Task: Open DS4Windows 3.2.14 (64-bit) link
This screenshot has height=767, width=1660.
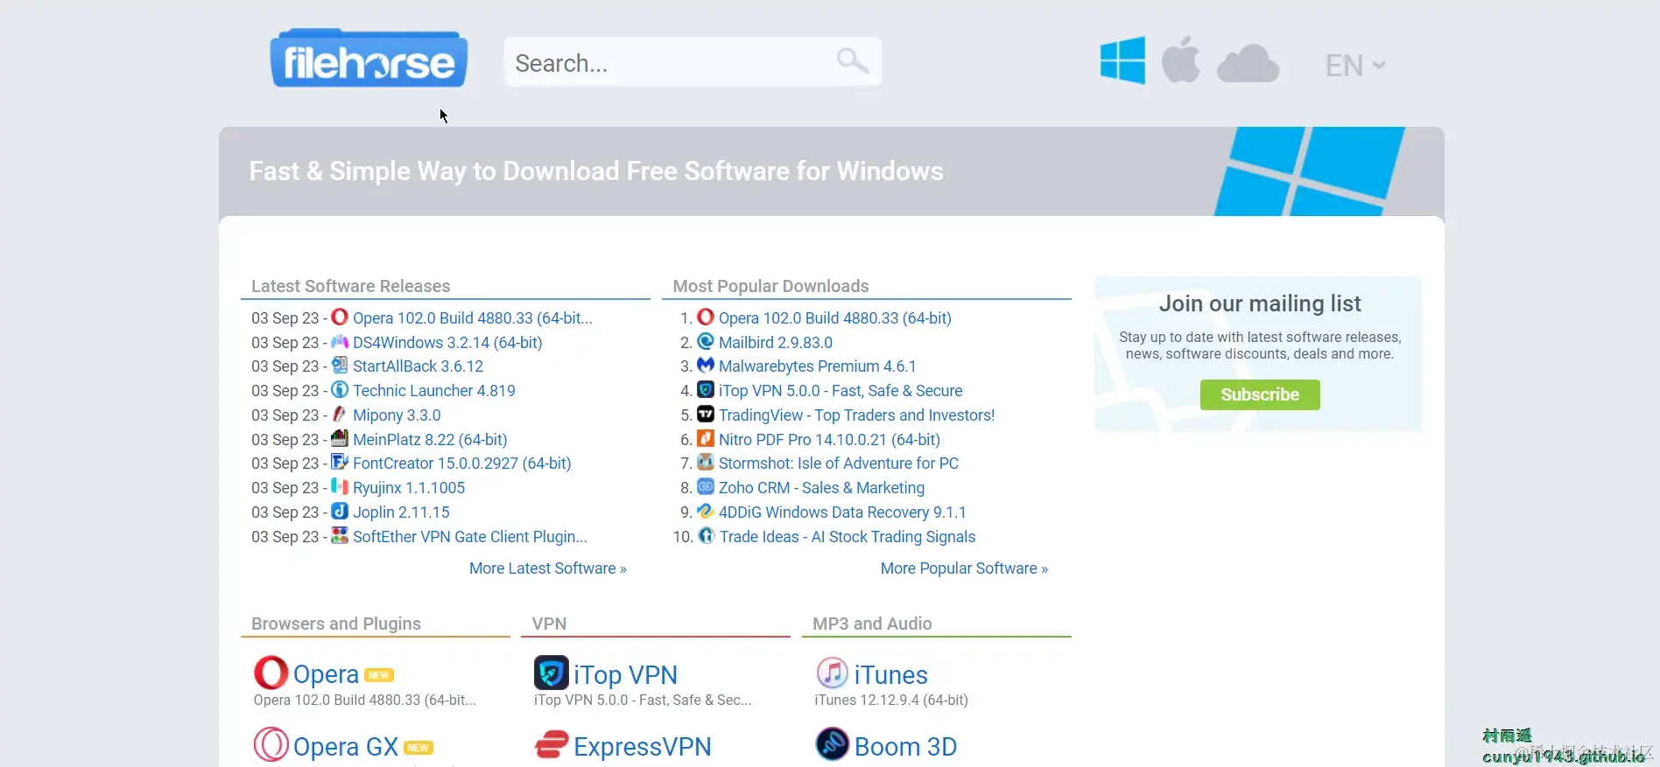Action: coord(447,343)
